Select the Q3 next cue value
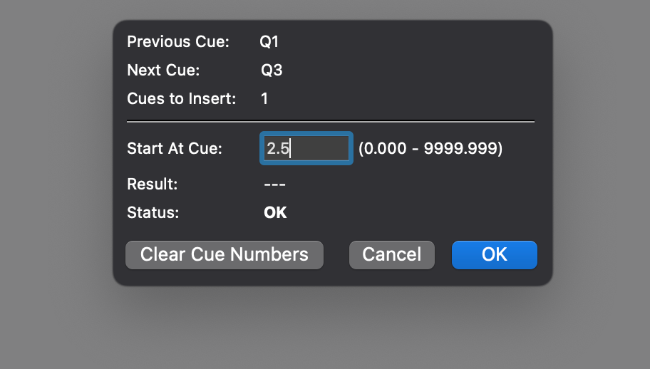Image resolution: width=650 pixels, height=369 pixels. pos(270,71)
